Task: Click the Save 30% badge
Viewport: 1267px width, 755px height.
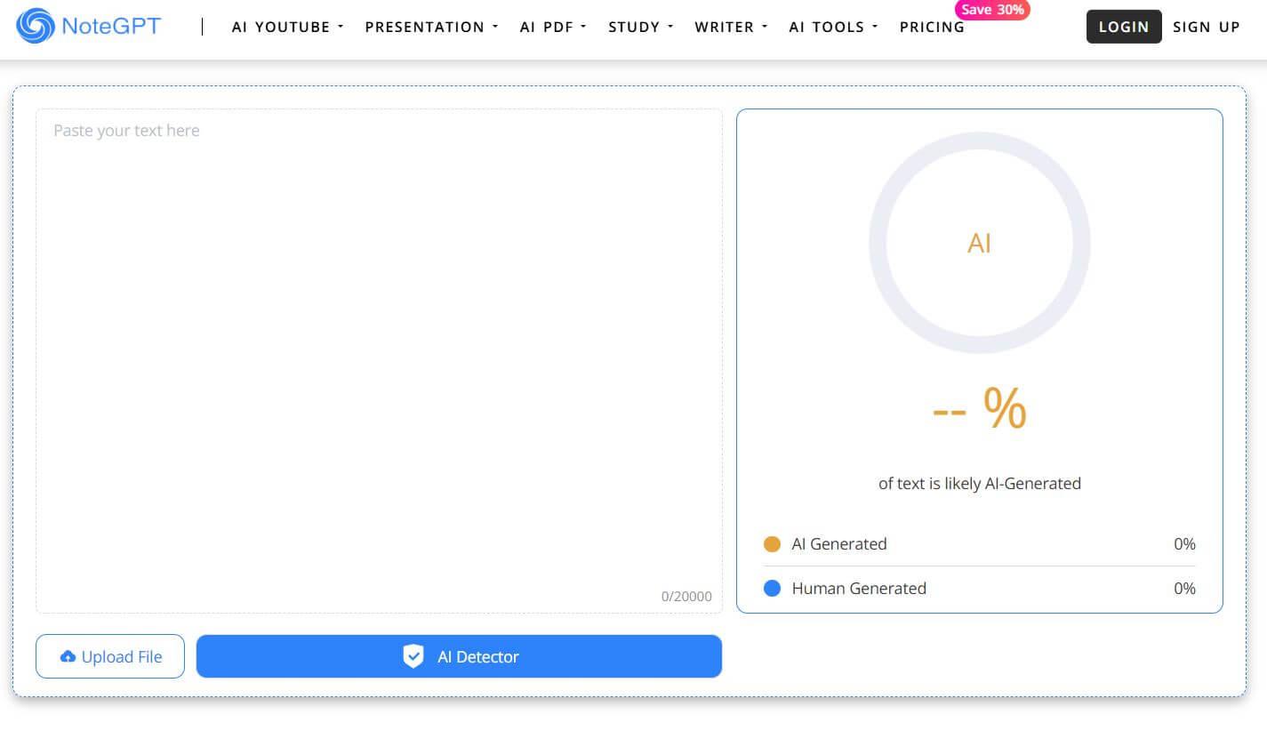Action: pyautogui.click(x=992, y=10)
